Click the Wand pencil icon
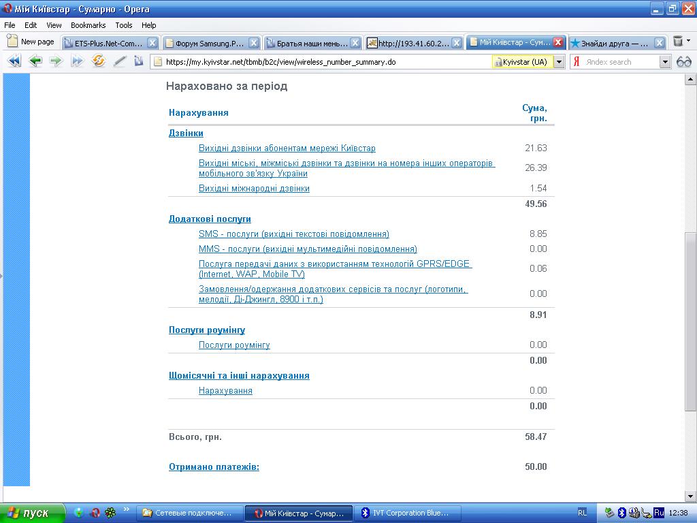The height and width of the screenshot is (523, 697). [119, 61]
